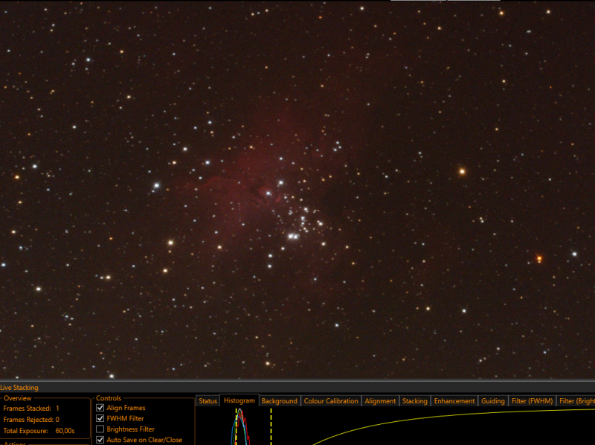Click the bright orange-red star in the image preview

coord(539,258)
